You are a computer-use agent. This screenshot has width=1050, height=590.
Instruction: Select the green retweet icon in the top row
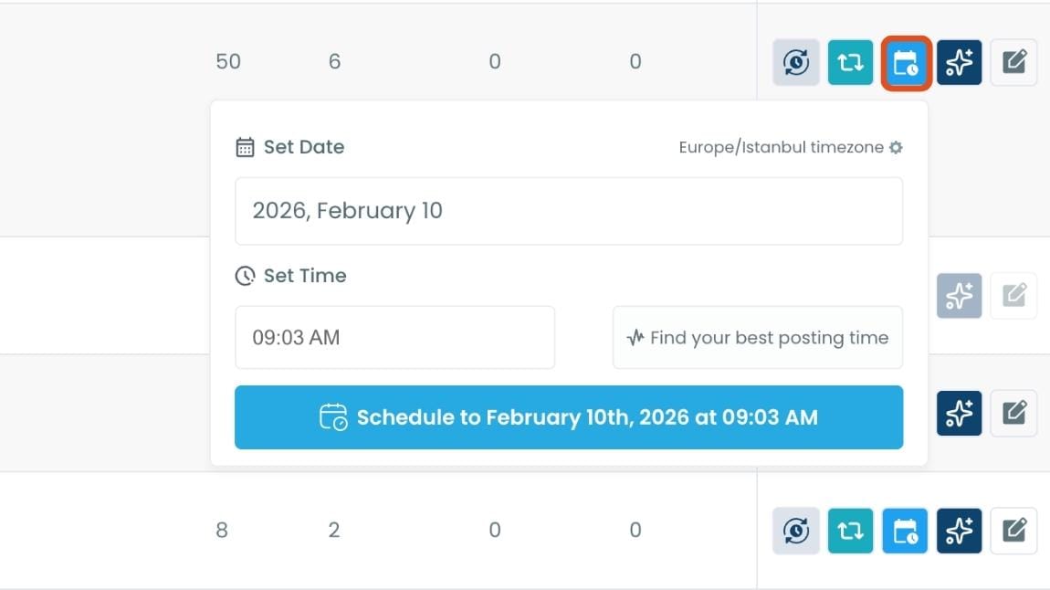[x=850, y=62]
